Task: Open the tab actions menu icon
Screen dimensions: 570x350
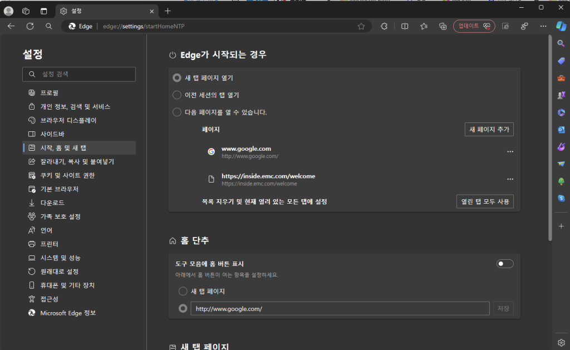Action: 43,11
